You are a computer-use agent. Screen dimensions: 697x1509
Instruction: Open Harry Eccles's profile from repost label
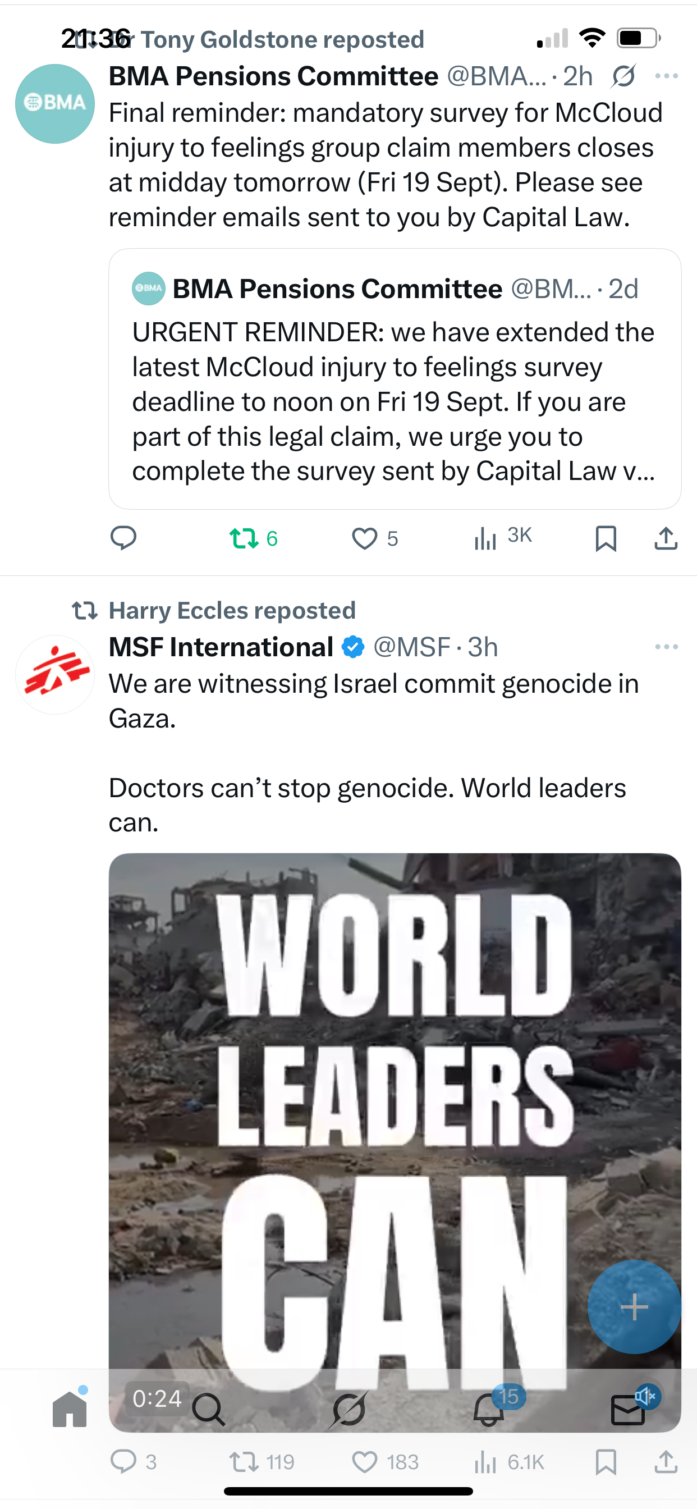click(x=232, y=610)
